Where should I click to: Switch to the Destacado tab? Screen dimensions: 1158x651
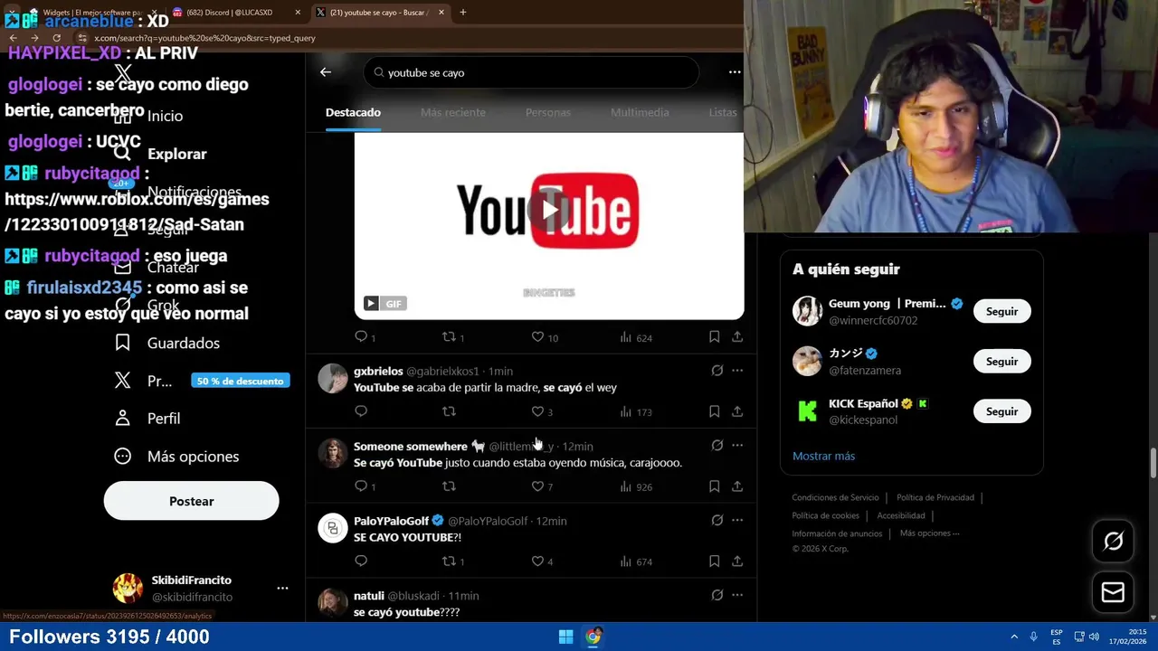353,112
